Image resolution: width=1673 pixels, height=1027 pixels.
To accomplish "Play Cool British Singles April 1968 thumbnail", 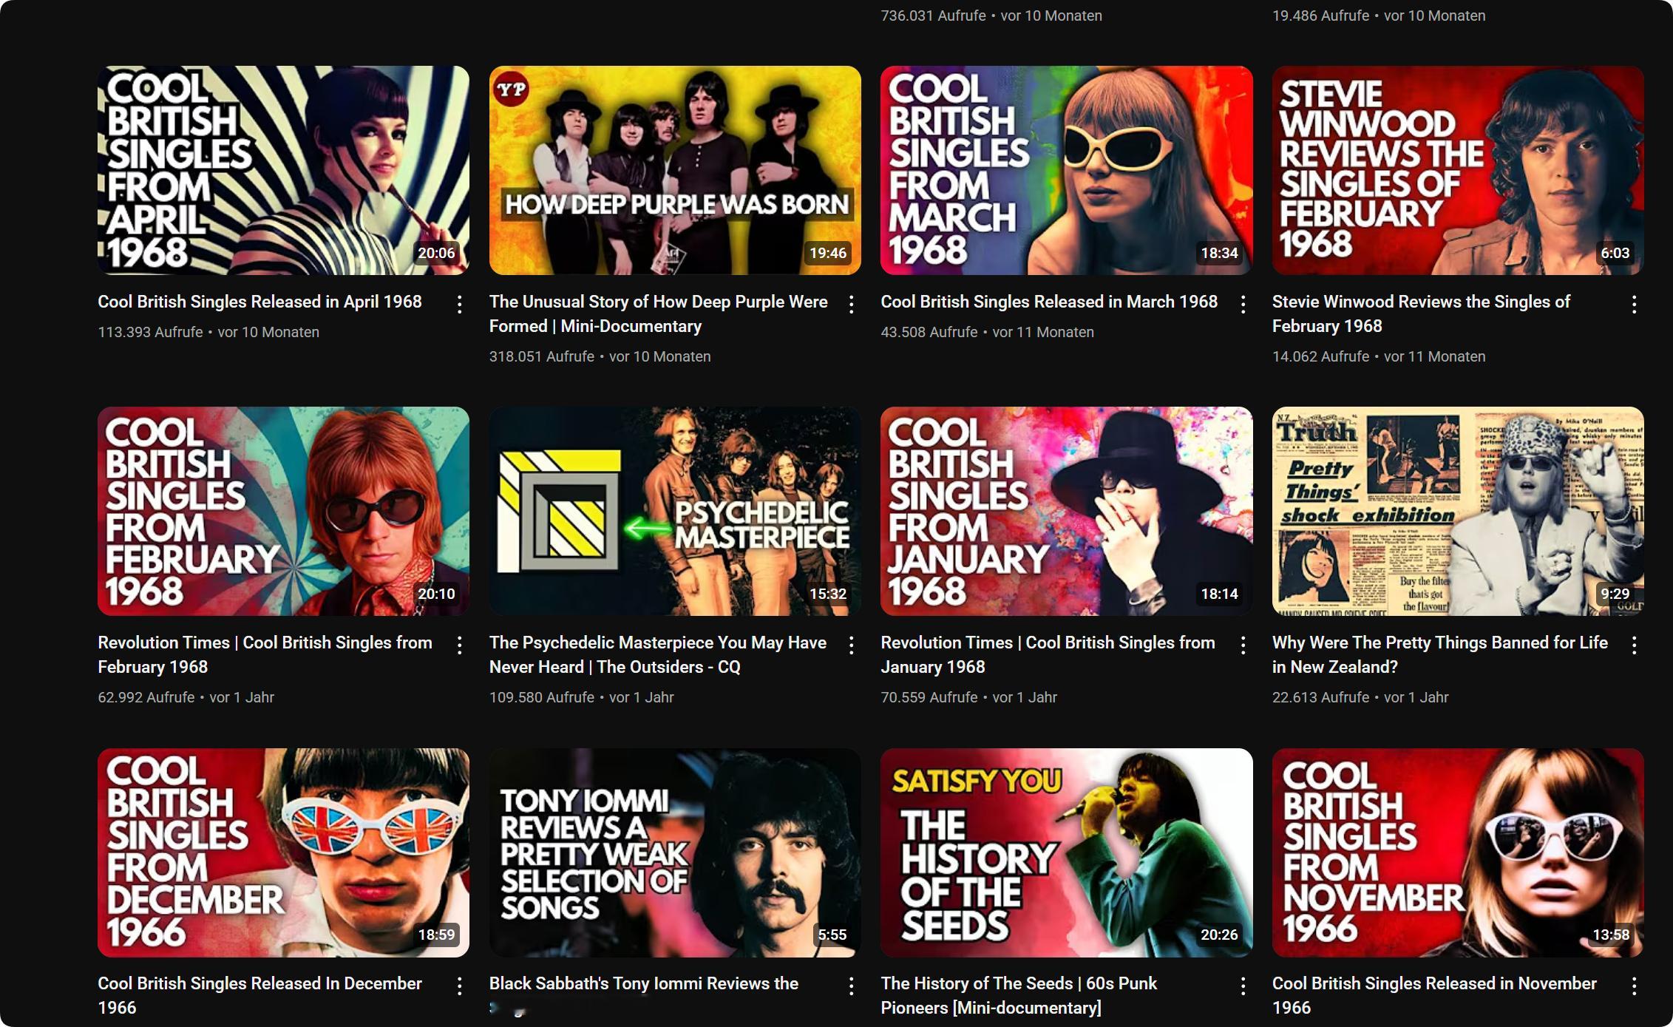I will (x=283, y=170).
